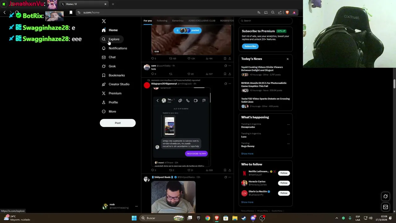Open Desapruebo trending topic
396x223 pixels.
tap(248, 127)
